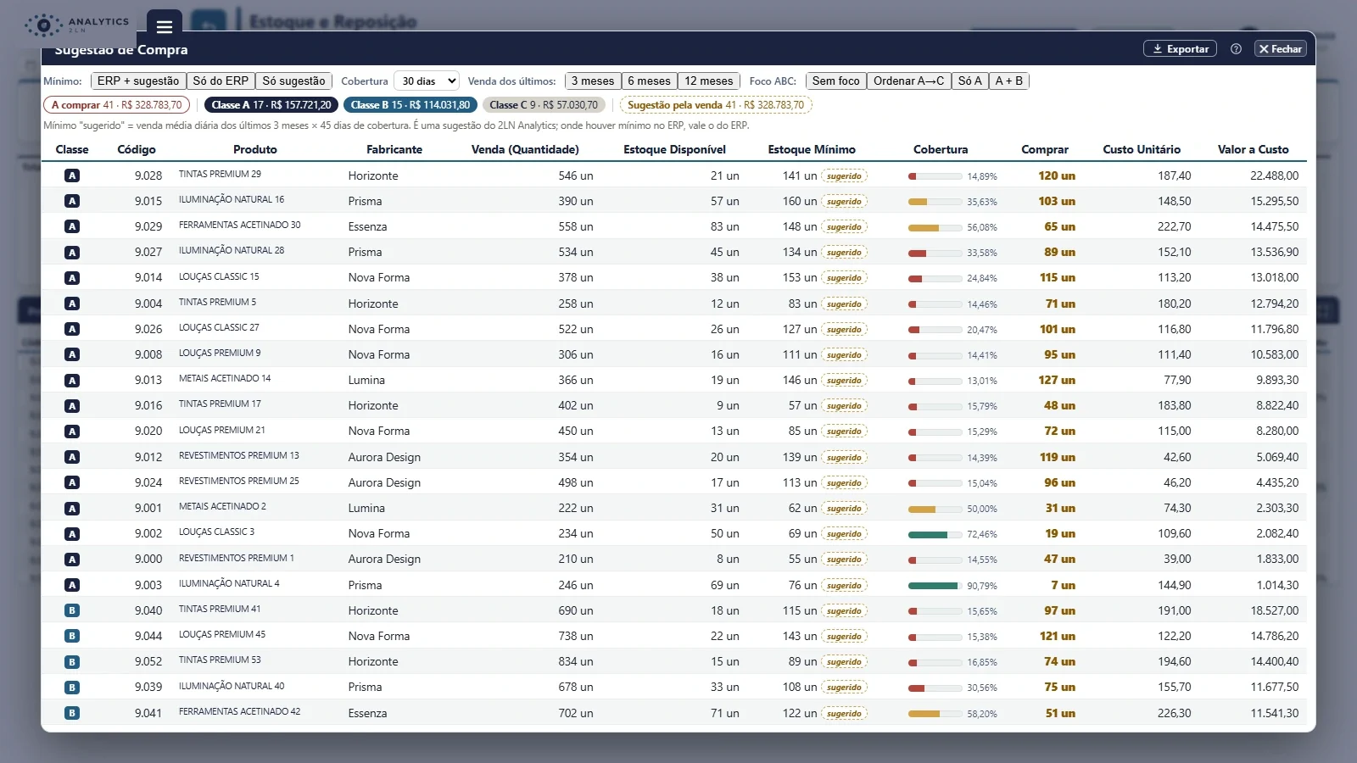Sort by Custo Unitário column header
1357x763 pixels.
pyautogui.click(x=1142, y=149)
